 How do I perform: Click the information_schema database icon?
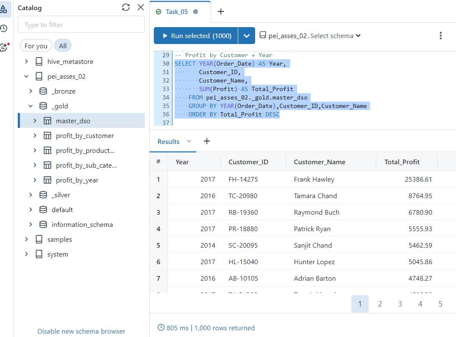43,224
